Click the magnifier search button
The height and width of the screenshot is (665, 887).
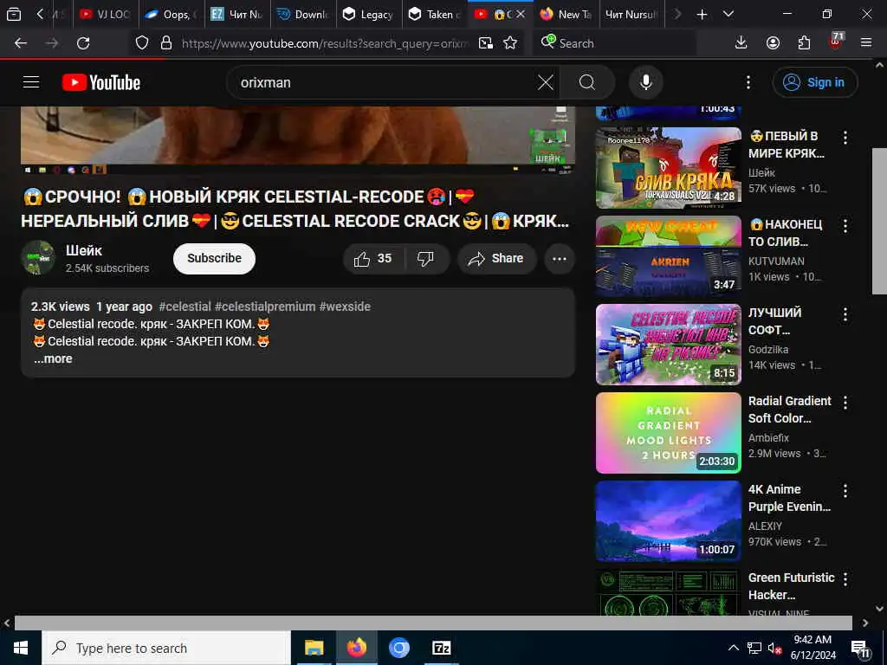coord(587,82)
